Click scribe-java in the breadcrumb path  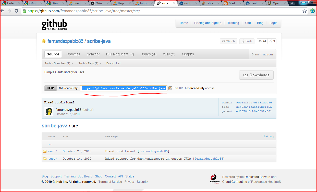pyautogui.click(x=55, y=126)
